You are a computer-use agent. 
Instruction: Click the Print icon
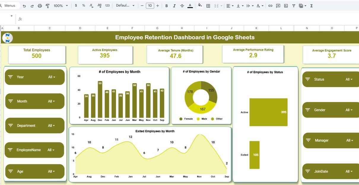pyautogui.click(x=40, y=6)
